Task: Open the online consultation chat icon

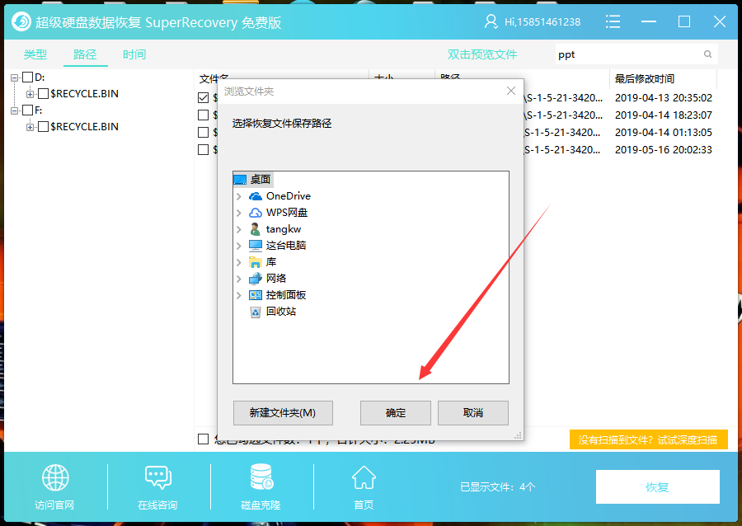Action: point(158,477)
